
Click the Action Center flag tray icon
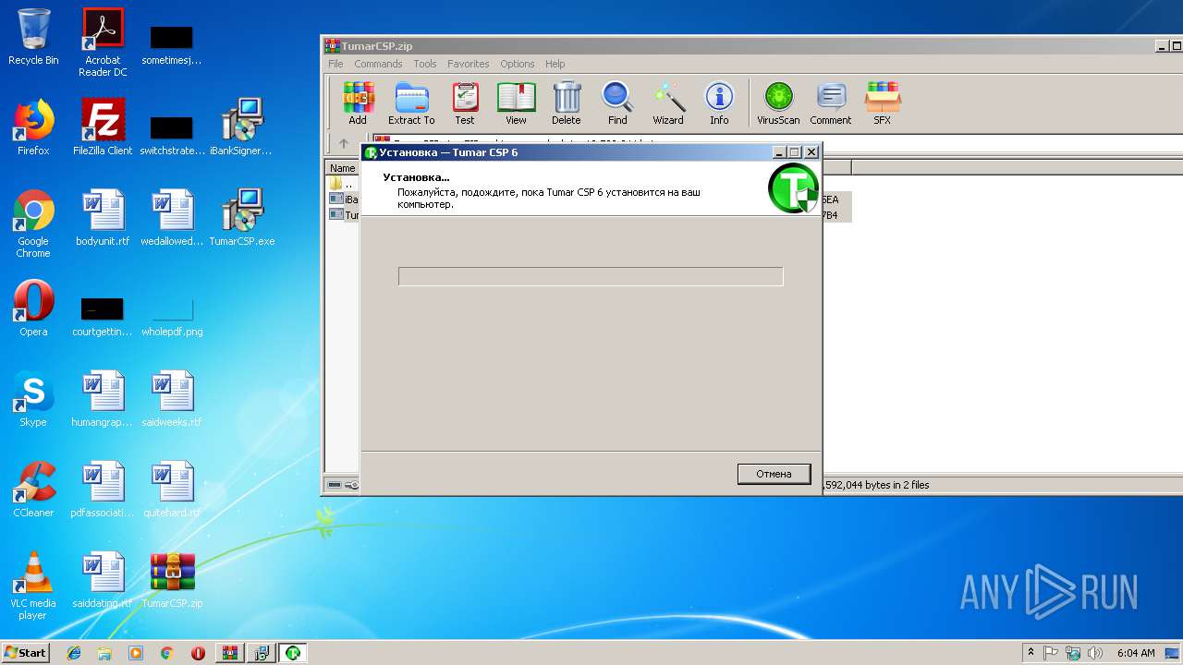pyautogui.click(x=1051, y=653)
